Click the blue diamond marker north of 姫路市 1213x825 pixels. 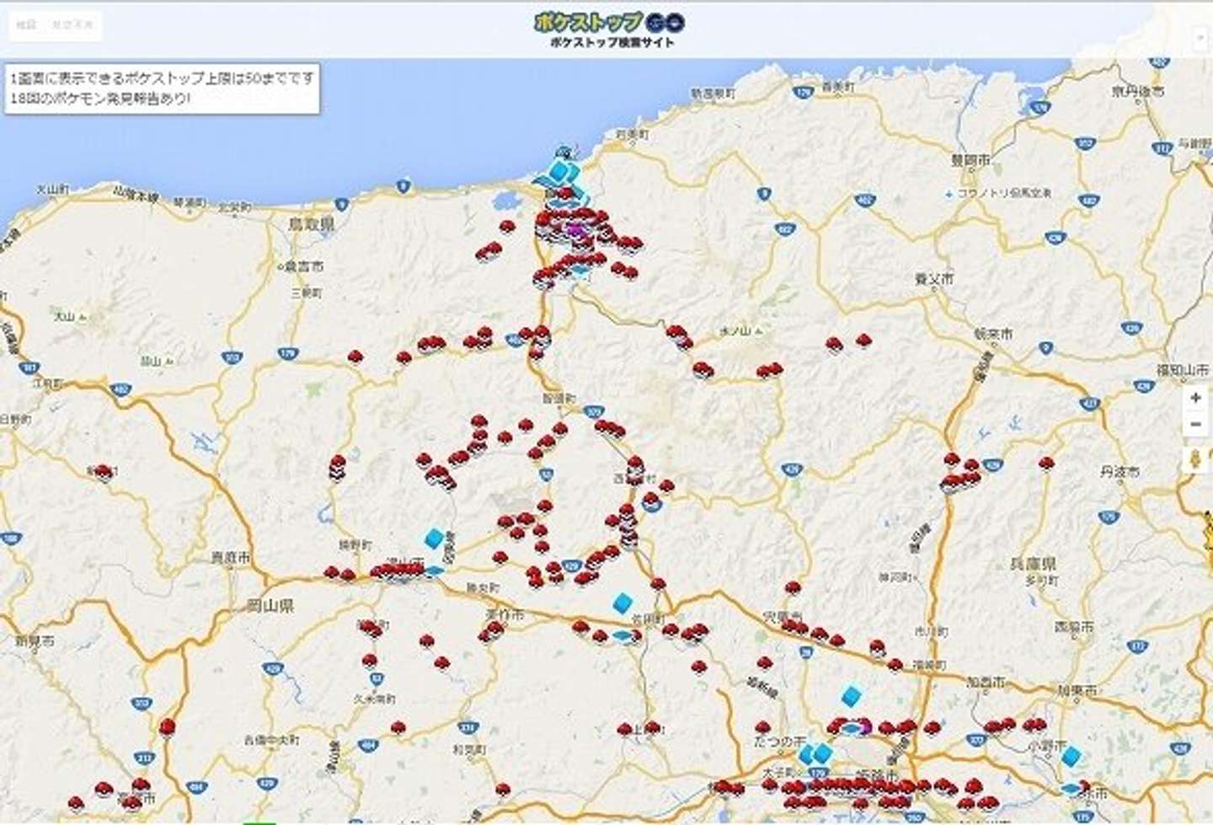pos(852,696)
